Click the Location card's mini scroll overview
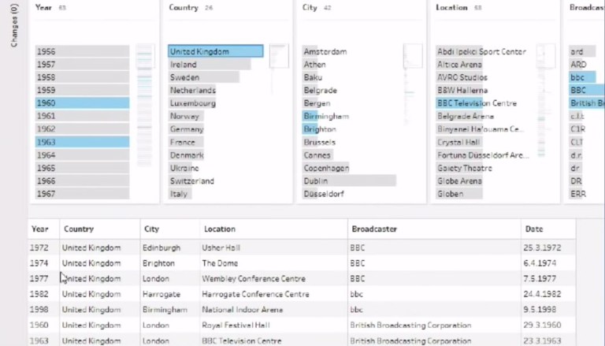The image size is (605, 346). pos(546,100)
